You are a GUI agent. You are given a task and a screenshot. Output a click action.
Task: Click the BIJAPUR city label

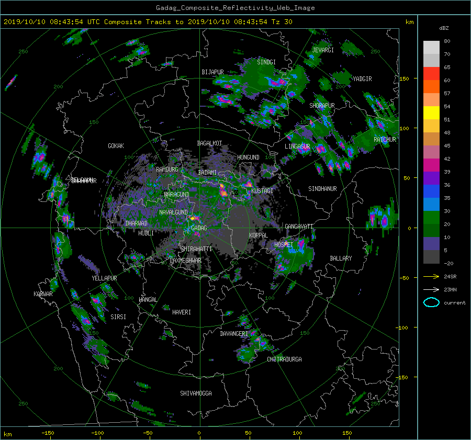tap(212, 72)
